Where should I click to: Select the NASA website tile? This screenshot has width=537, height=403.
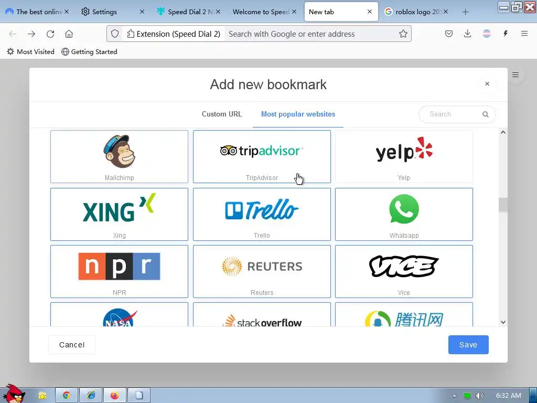pos(119,315)
